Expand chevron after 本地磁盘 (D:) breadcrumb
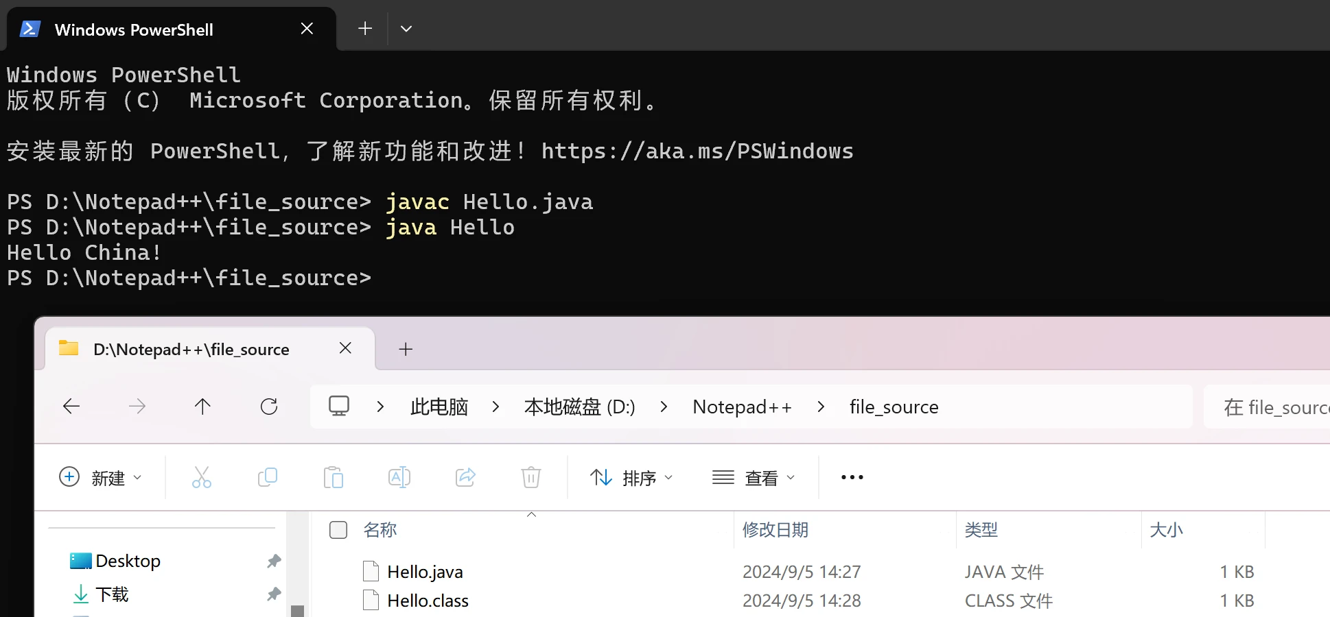This screenshot has width=1330, height=617. click(x=664, y=407)
